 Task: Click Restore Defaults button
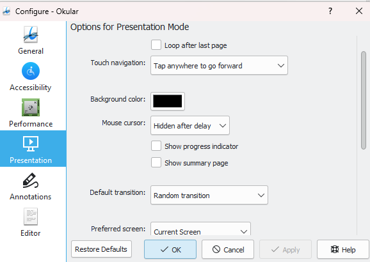point(101,249)
